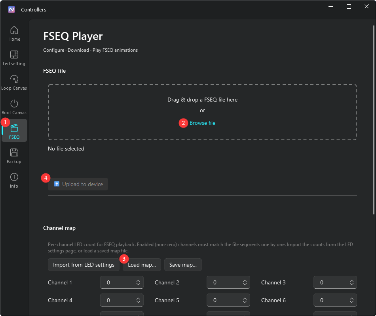Focus the Channel 1 LED count field
Screen dimensions: 376x316
pos(122,282)
